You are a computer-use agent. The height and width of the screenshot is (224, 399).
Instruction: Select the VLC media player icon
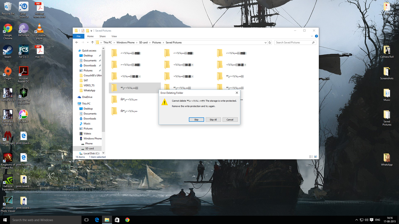39,31
